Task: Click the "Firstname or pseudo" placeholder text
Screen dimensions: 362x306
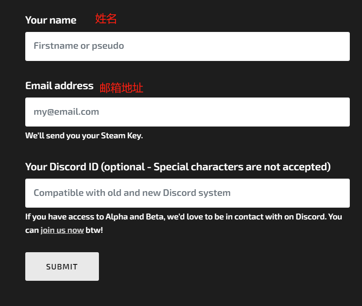Action: [x=79, y=46]
